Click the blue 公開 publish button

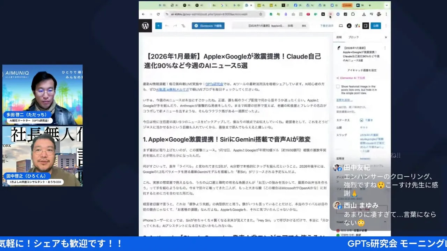click(x=376, y=26)
